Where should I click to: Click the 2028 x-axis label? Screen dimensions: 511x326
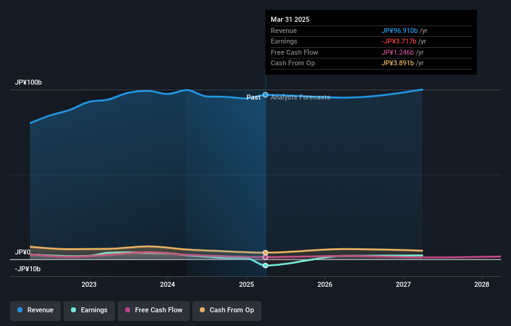pos(482,284)
